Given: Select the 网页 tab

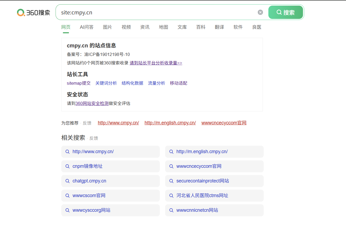Looking at the screenshot, I should pyautogui.click(x=66, y=27).
